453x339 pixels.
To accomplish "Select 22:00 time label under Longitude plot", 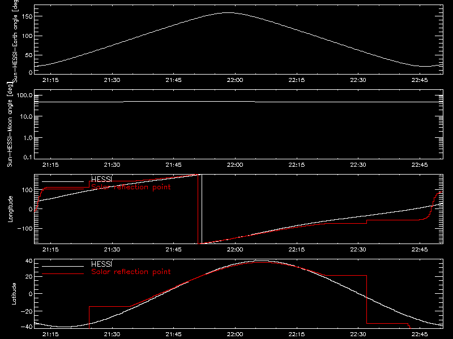I will click(235, 250).
